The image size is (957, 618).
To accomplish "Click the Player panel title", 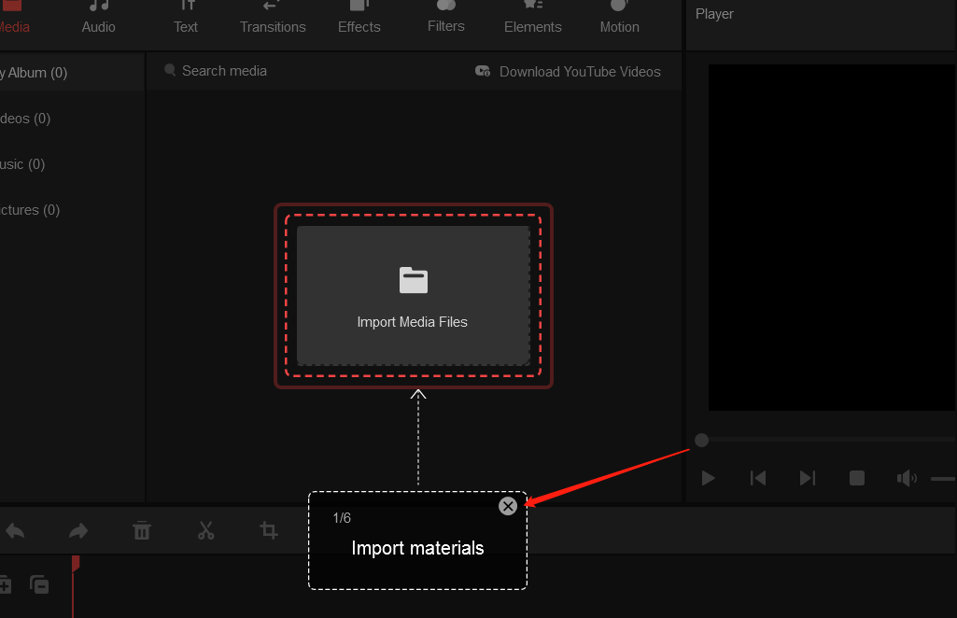I will pyautogui.click(x=714, y=14).
